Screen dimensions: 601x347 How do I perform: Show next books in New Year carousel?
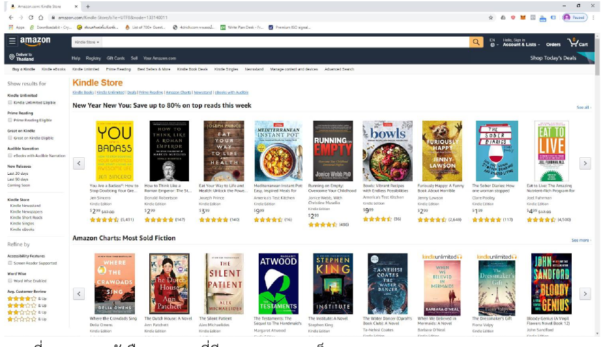[x=585, y=163]
